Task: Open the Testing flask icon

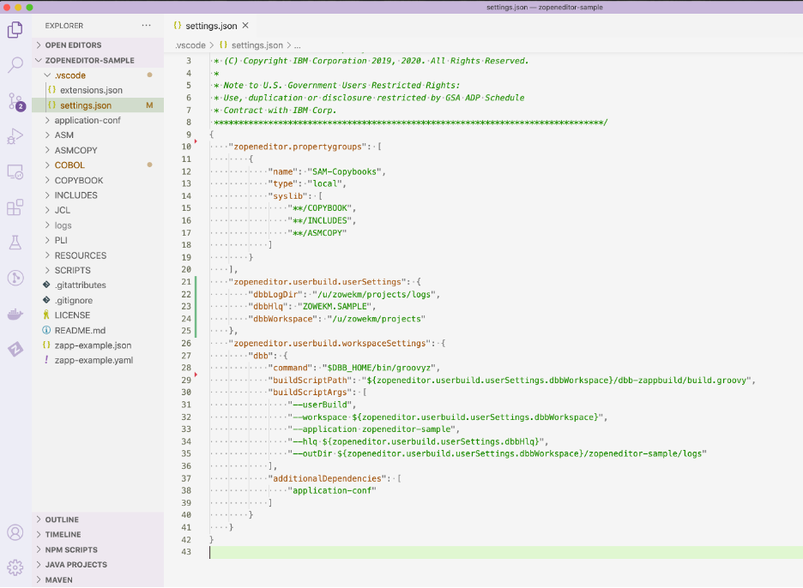Action: click(15, 243)
